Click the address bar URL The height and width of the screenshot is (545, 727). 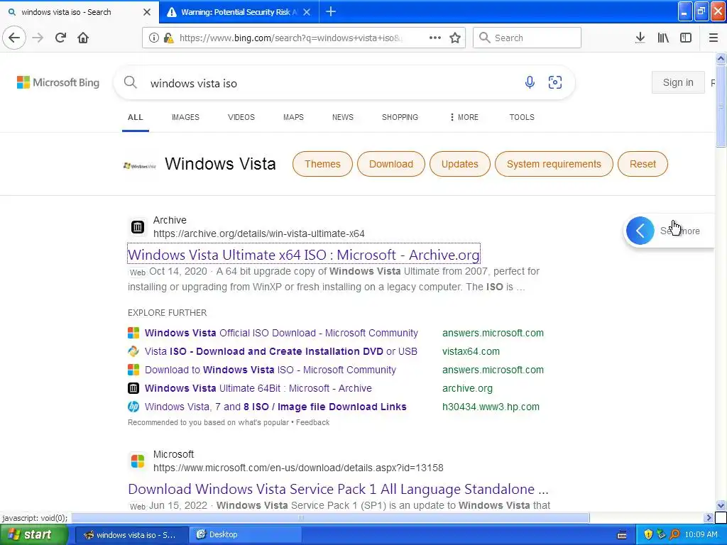coord(290,38)
